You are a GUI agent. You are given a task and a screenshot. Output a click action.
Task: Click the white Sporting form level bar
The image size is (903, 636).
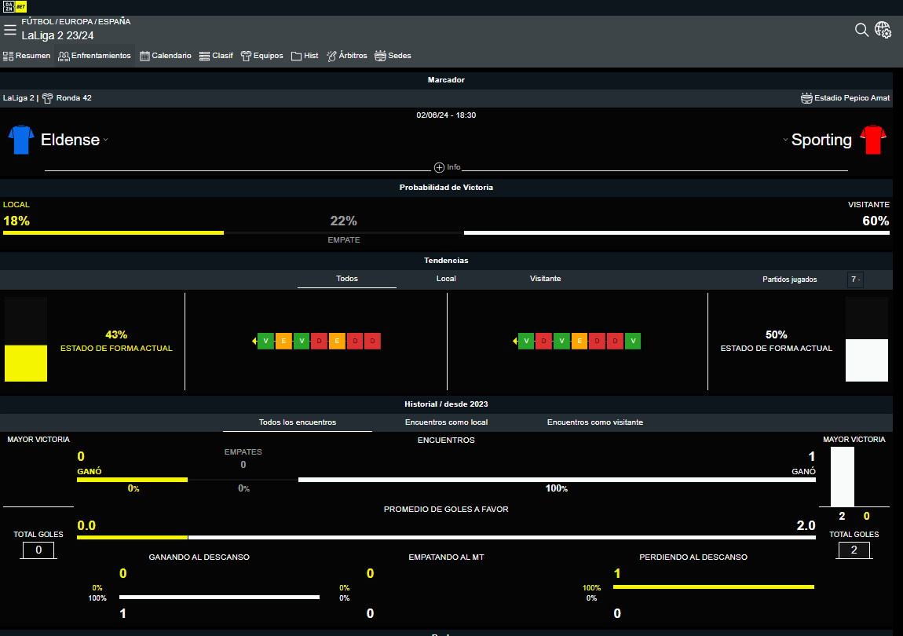click(867, 360)
